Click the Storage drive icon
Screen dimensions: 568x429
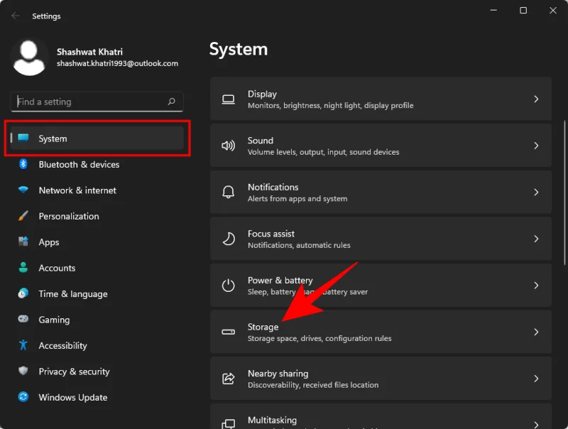pyautogui.click(x=228, y=332)
